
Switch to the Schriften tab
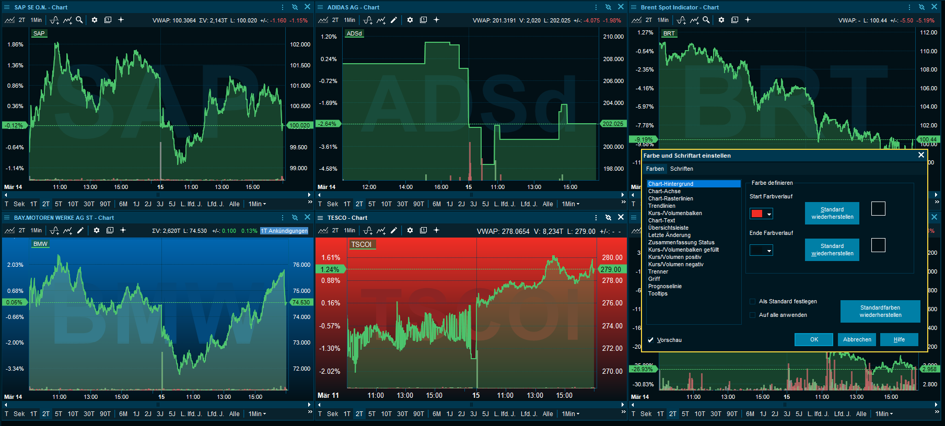(x=681, y=169)
